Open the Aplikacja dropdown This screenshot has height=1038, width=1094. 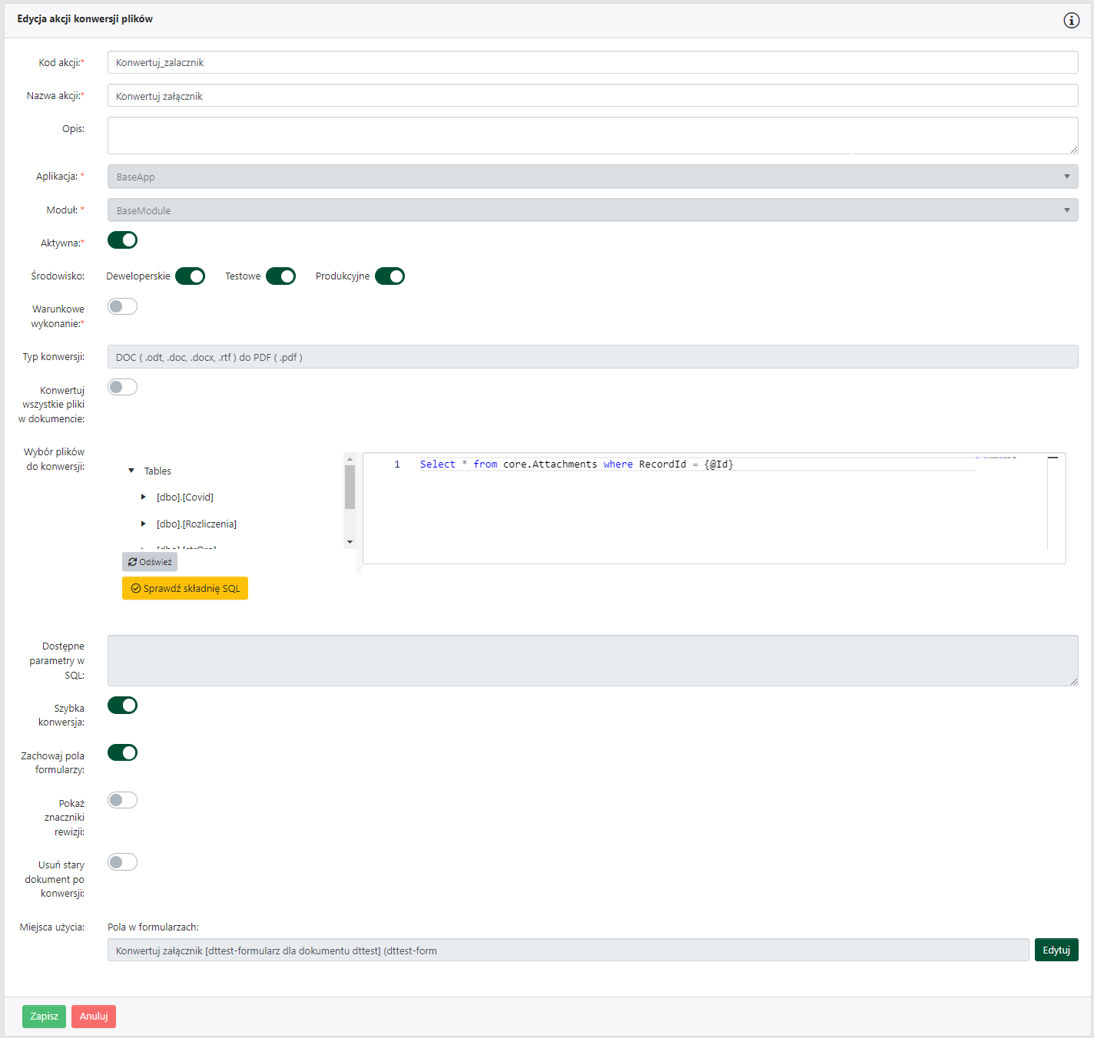pyautogui.click(x=592, y=177)
